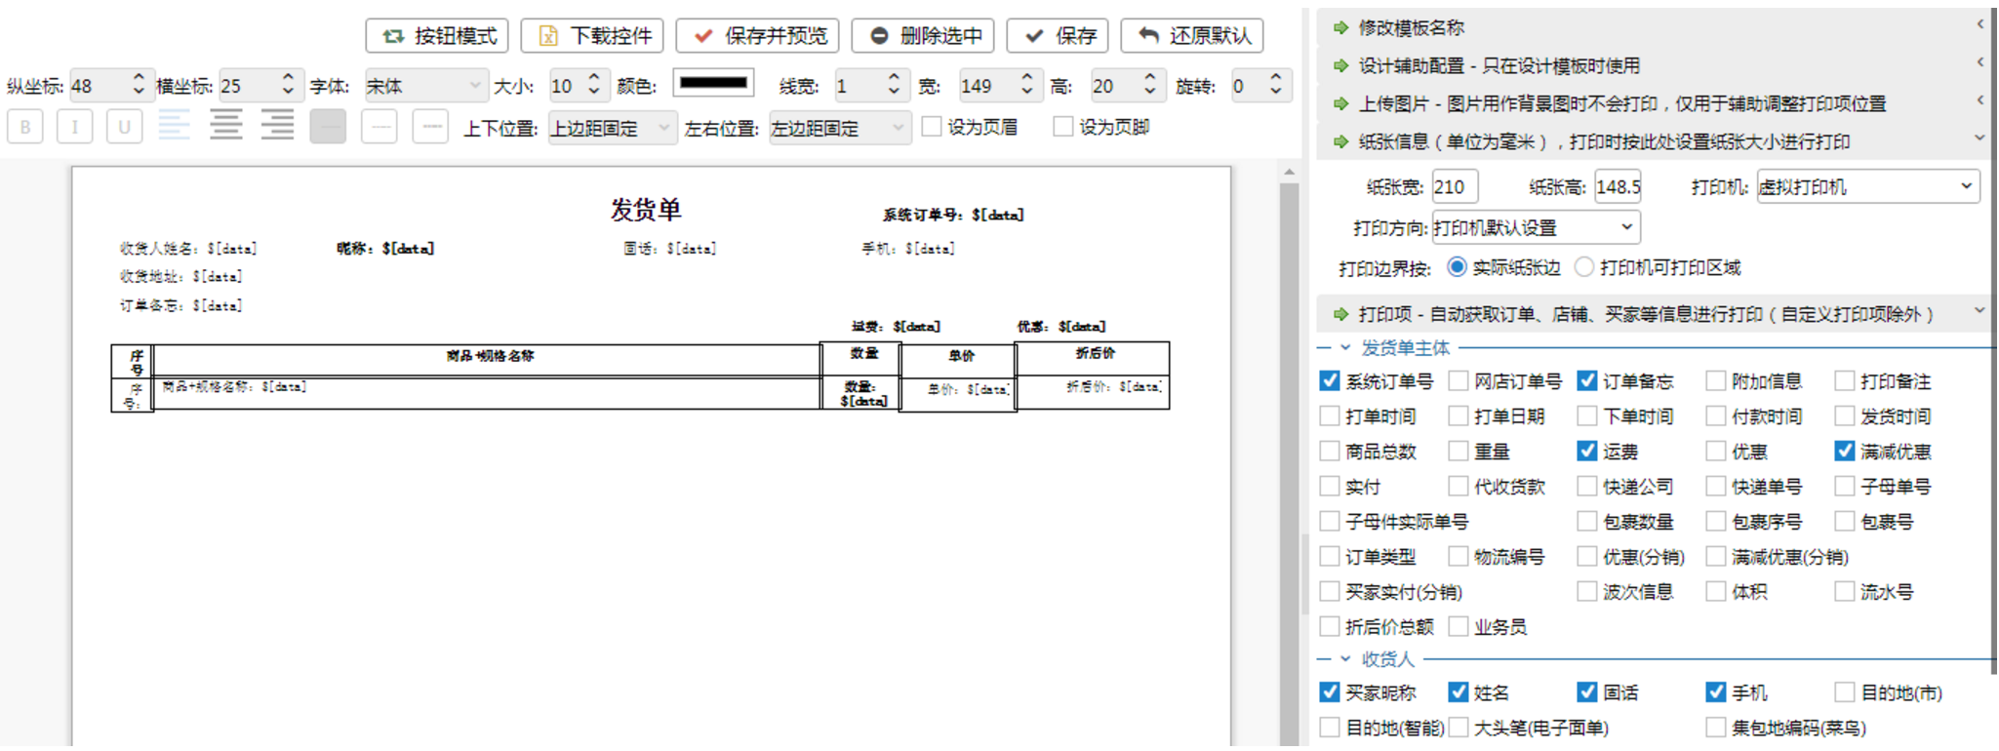1999x751 pixels.
Task: Select 商品+规格名称 table header
Action: (x=490, y=356)
